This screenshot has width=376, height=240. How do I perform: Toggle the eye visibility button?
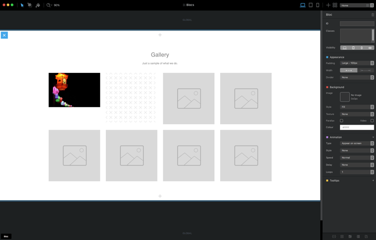pyautogui.click(x=370, y=48)
